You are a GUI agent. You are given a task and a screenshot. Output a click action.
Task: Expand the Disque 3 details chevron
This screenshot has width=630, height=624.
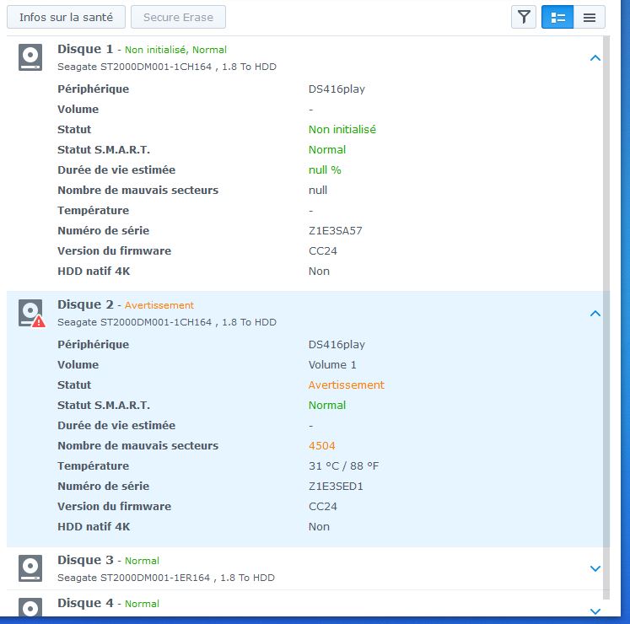click(595, 568)
